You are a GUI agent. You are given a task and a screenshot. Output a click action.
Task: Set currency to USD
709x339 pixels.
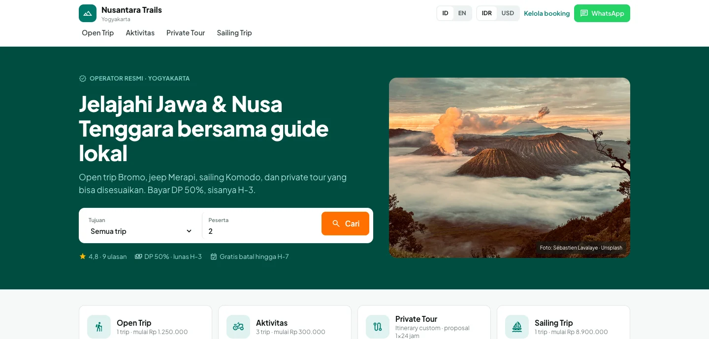click(x=508, y=13)
